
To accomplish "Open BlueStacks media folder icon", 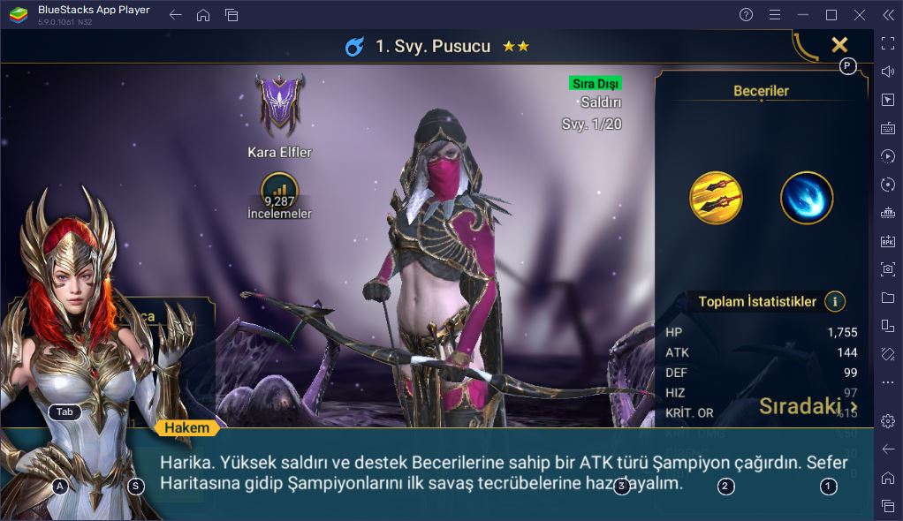I will 888,297.
